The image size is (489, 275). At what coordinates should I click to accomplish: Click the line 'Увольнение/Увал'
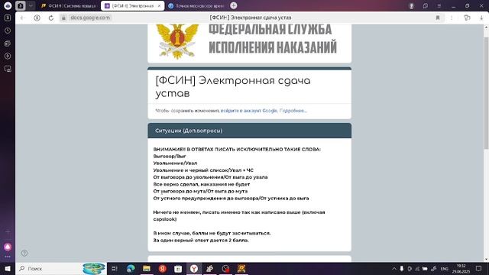pos(175,163)
